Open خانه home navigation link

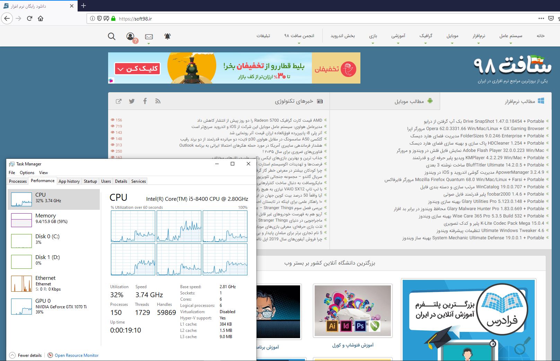click(x=541, y=36)
